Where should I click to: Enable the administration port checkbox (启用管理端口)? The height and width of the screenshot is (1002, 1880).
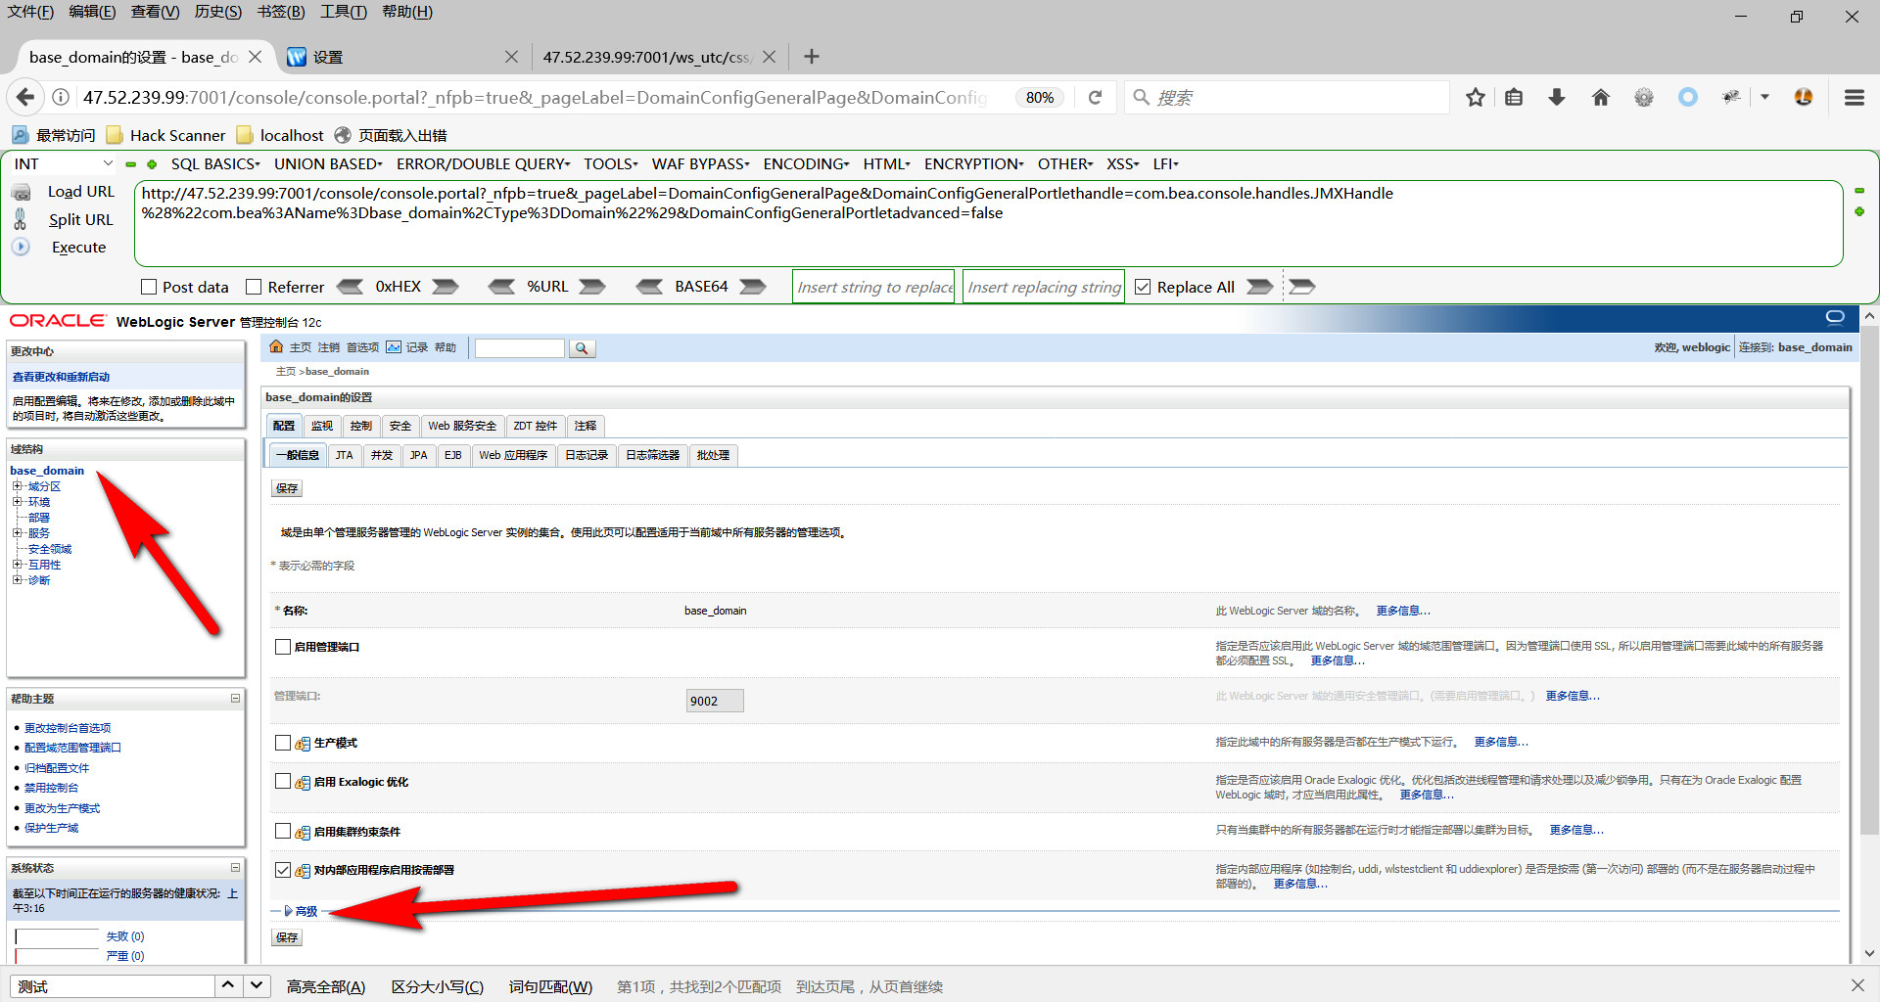[283, 647]
